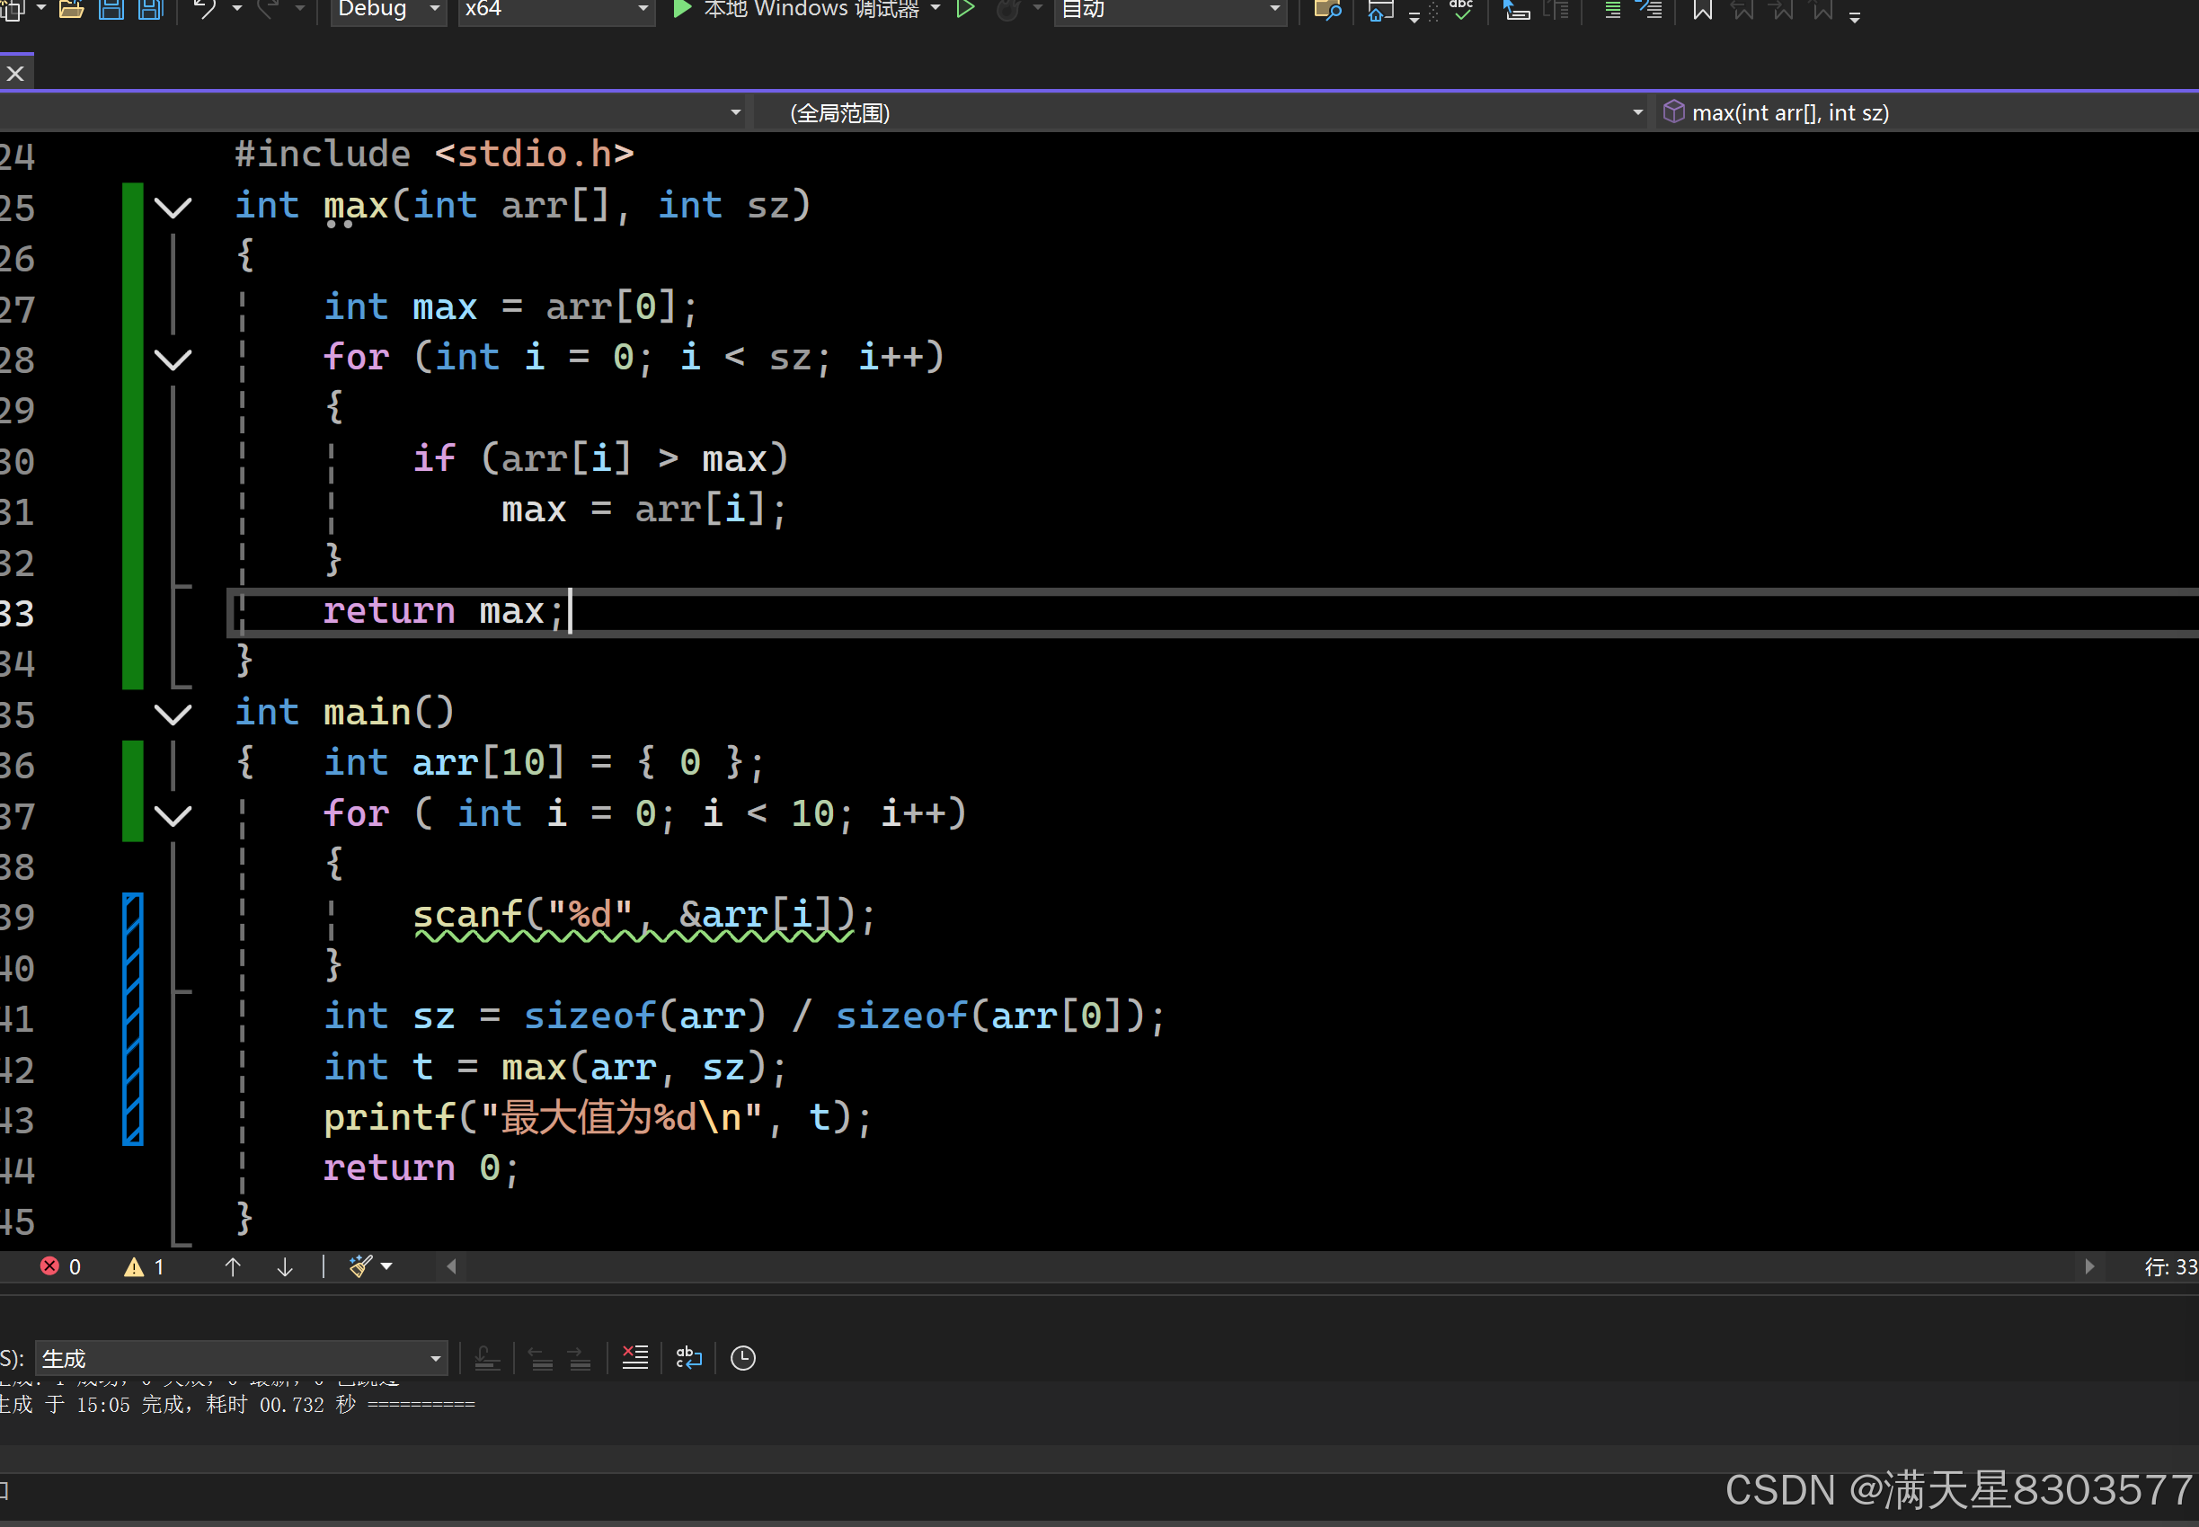Click the Undo arrow icon
Screen dimensions: 2199x1527
pos(204,10)
